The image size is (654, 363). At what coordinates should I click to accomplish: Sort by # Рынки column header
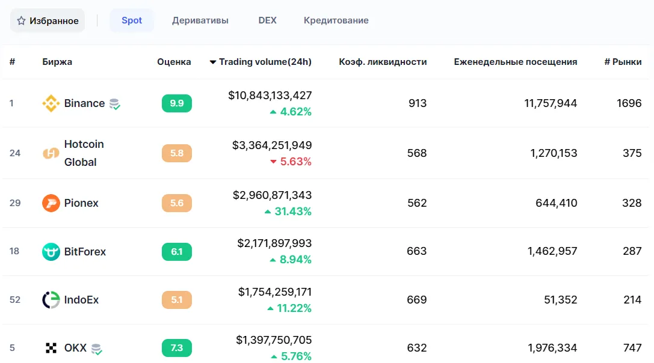pyautogui.click(x=623, y=62)
